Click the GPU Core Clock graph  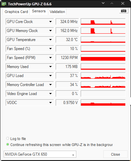(x=103, y=22)
